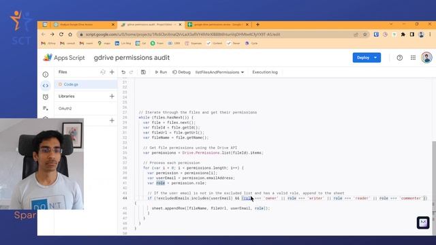This screenshot has height=245, width=436.
Task: Select the Editor code brackets icon
Action: point(46,86)
